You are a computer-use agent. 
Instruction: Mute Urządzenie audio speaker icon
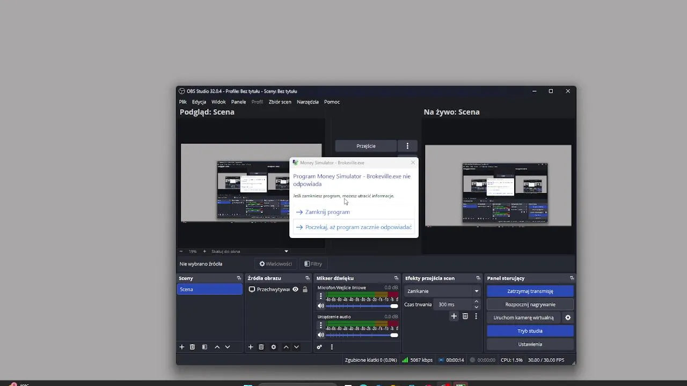[x=321, y=335]
